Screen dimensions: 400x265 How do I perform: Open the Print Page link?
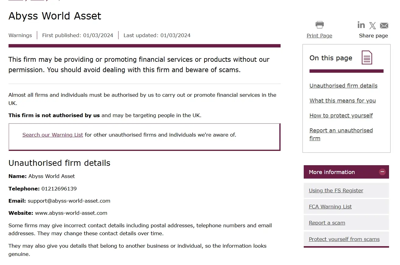pyautogui.click(x=319, y=36)
